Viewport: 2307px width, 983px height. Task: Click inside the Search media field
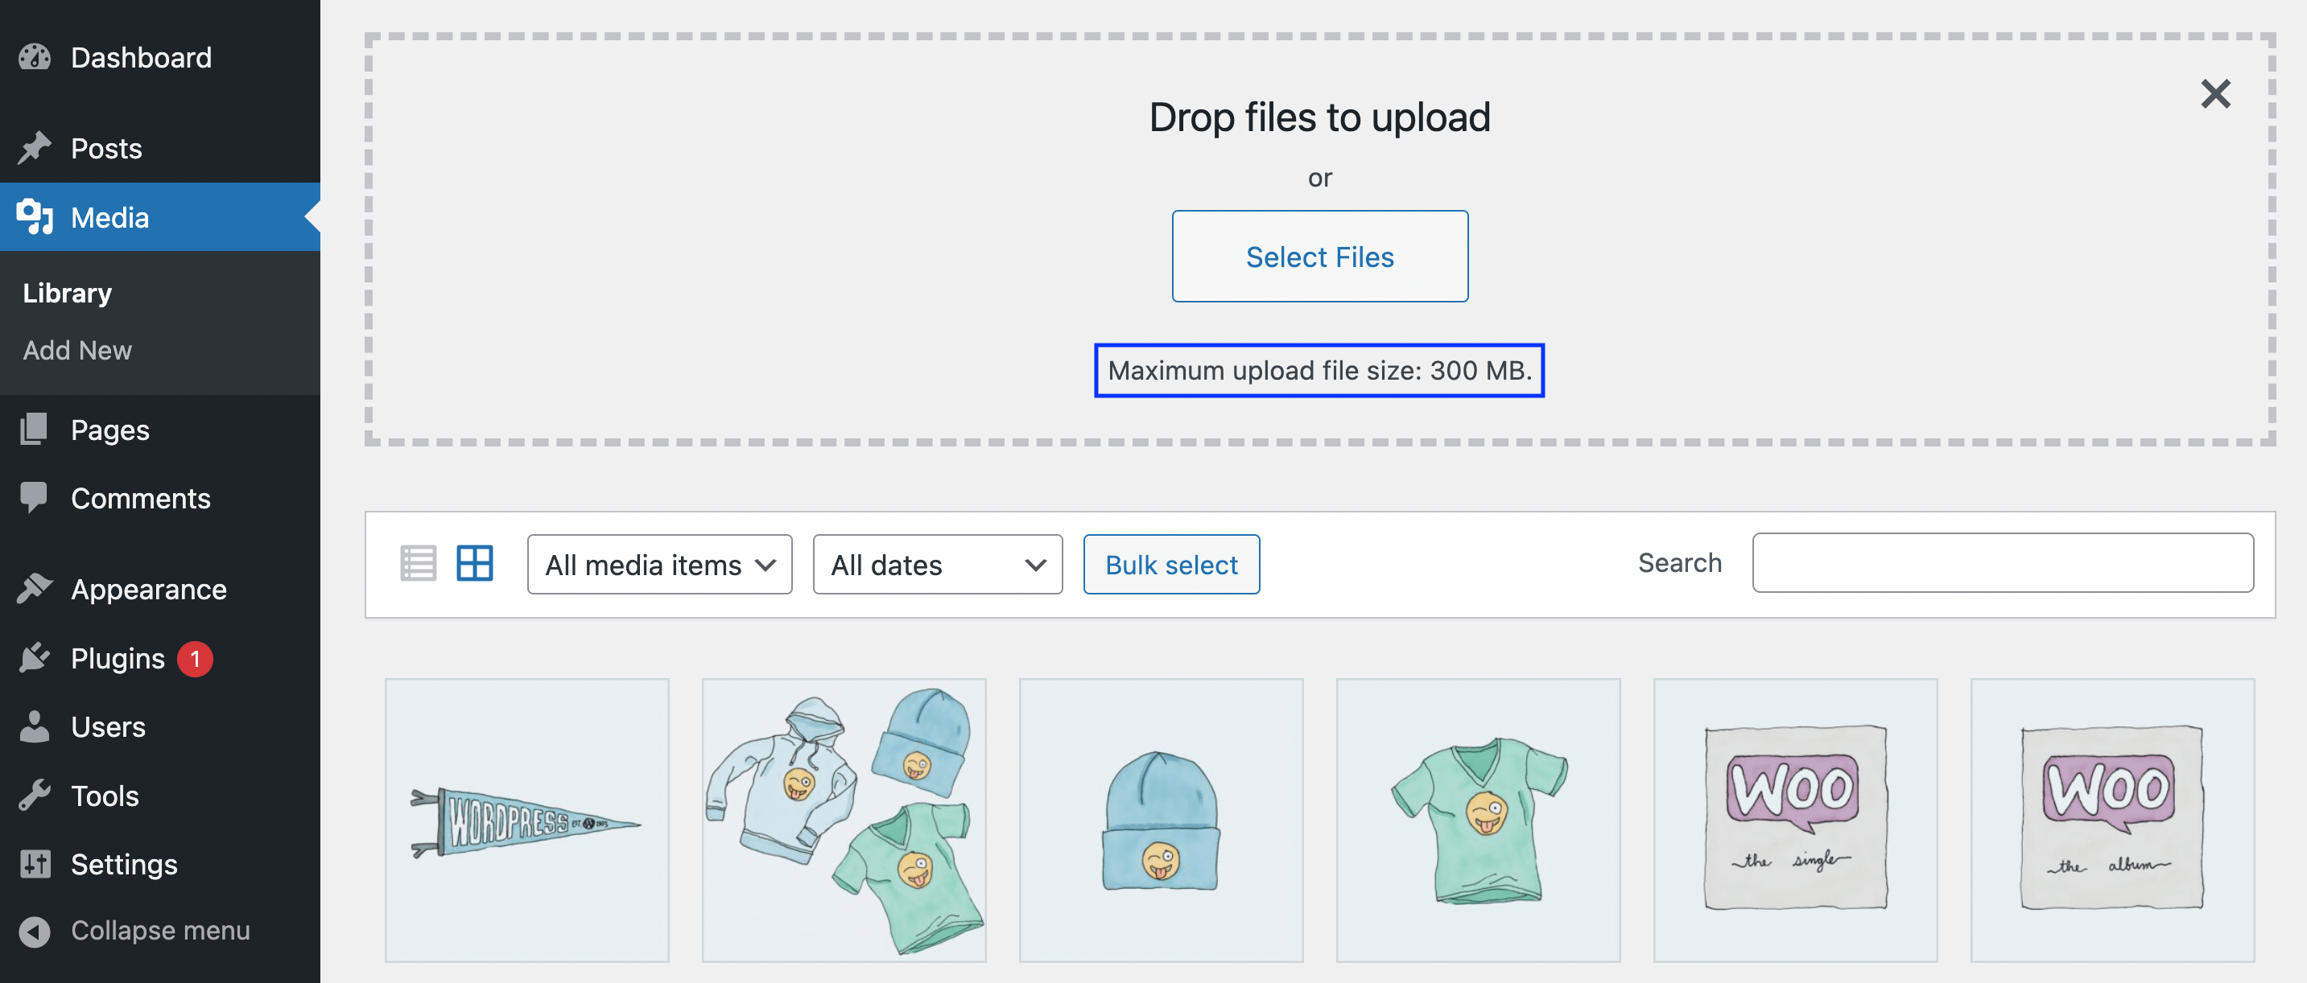(x=2004, y=562)
